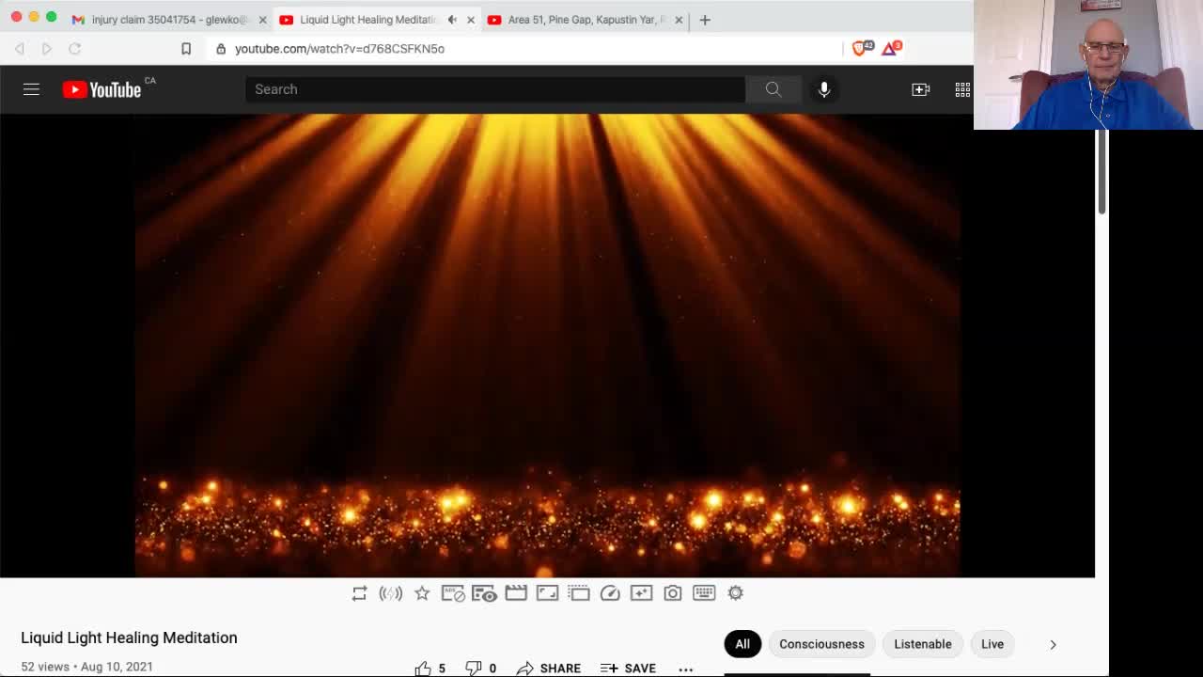Image resolution: width=1203 pixels, height=677 pixels.
Task: Close the injury claim Gmail tab
Action: [x=262, y=20]
